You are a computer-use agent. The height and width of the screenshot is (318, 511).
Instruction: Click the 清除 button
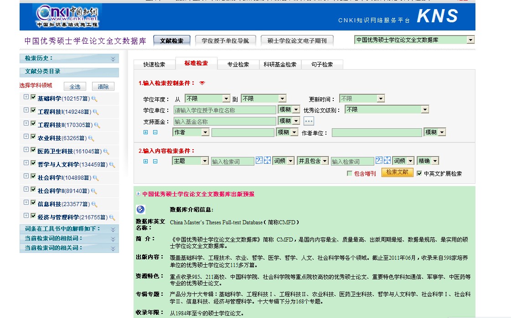pyautogui.click(x=103, y=86)
